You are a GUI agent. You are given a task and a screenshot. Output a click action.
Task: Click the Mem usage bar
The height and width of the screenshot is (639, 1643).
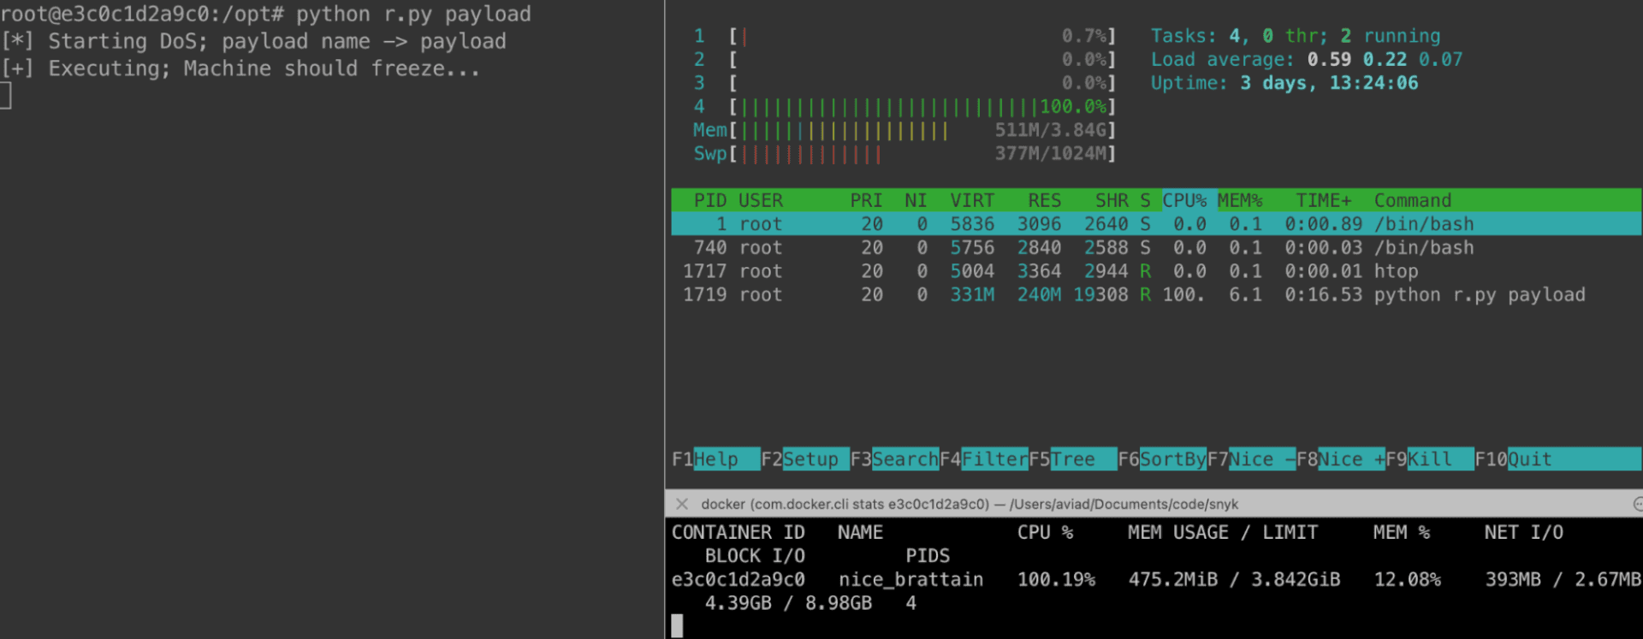click(905, 130)
